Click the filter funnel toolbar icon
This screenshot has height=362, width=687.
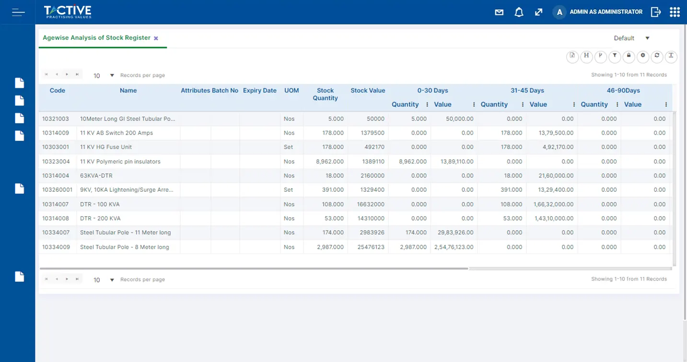pos(615,57)
